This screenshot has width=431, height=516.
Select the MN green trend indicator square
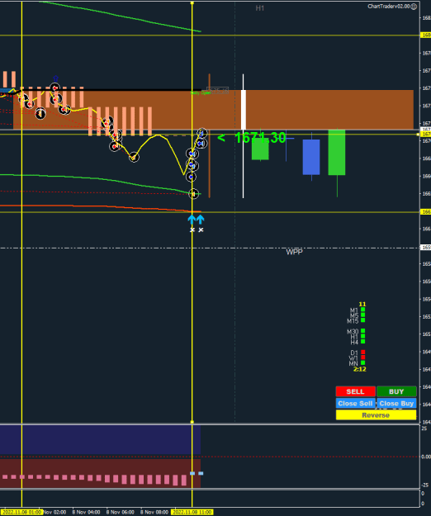(x=363, y=362)
